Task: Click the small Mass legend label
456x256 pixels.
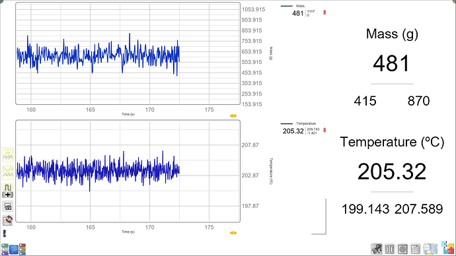Action: coord(301,6)
